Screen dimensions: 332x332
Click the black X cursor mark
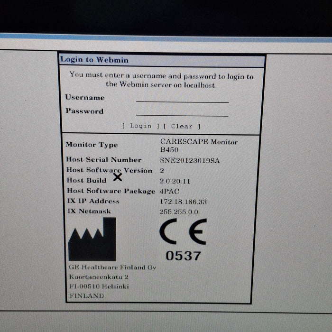[118, 177]
